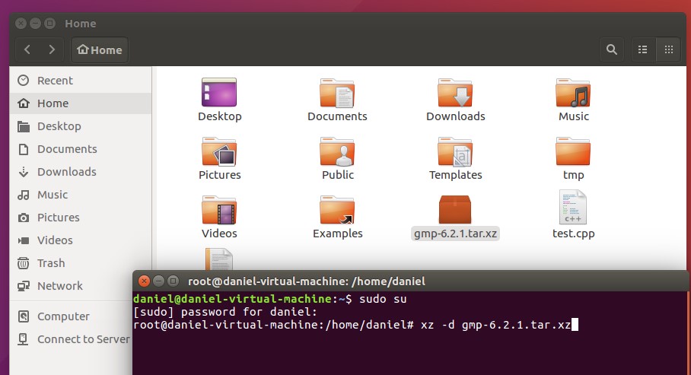Close the terminal window

click(143, 281)
